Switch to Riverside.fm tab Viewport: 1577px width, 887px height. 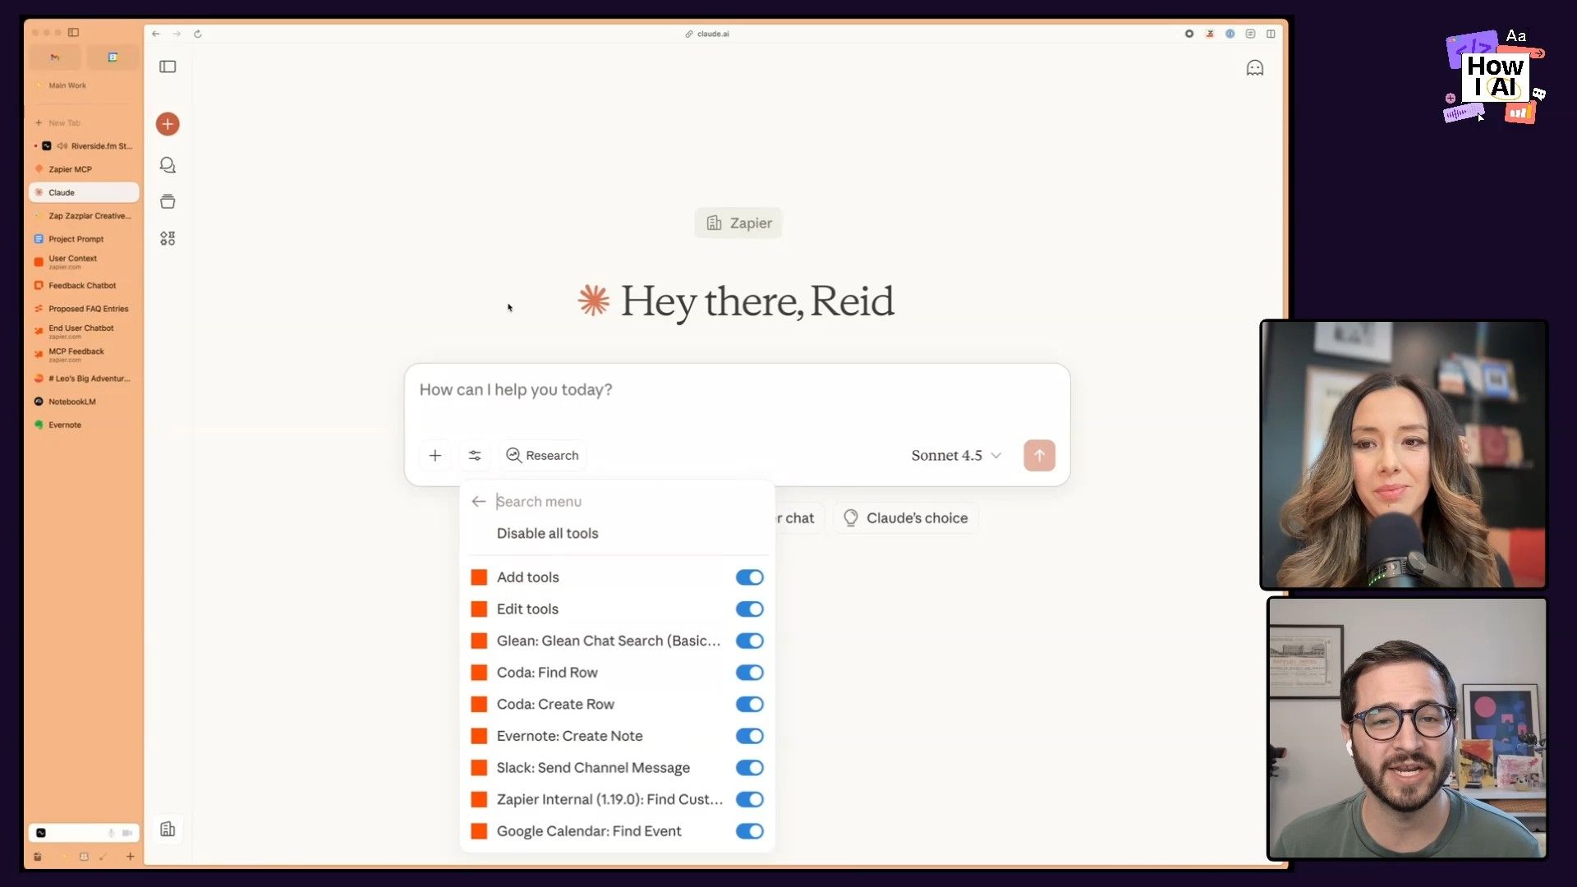click(x=84, y=146)
